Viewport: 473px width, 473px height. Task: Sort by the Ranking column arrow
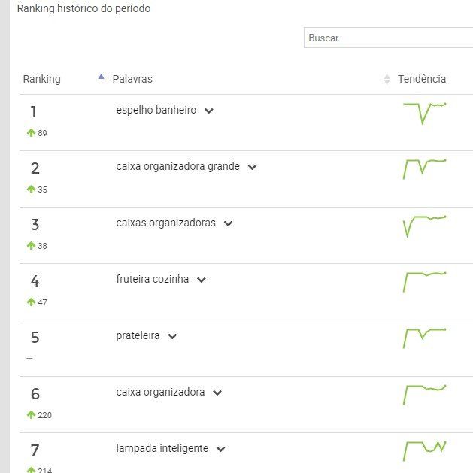pyautogui.click(x=101, y=77)
